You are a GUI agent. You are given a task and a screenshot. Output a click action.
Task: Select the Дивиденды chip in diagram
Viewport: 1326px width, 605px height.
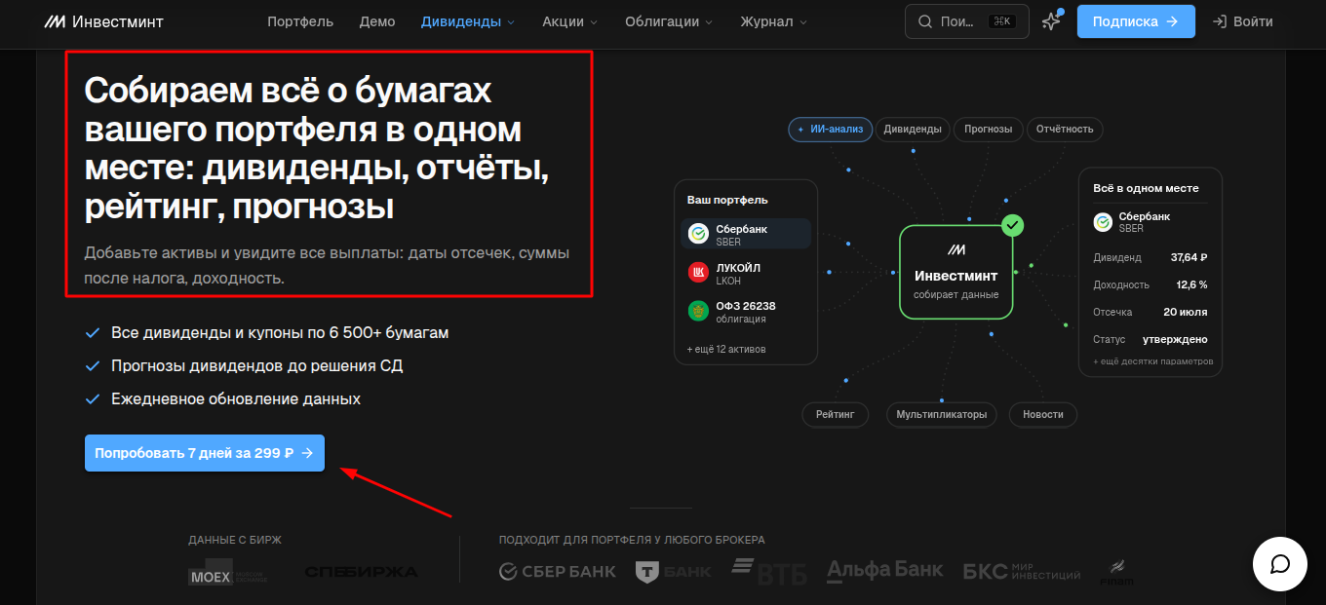913,129
